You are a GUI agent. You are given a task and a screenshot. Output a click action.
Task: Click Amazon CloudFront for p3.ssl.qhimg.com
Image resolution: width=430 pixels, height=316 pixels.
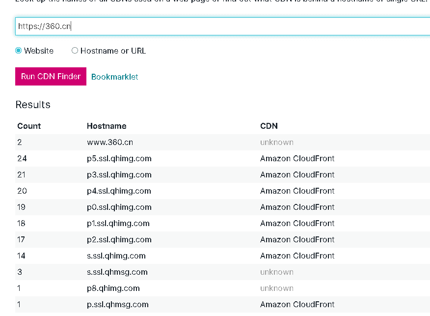point(297,174)
